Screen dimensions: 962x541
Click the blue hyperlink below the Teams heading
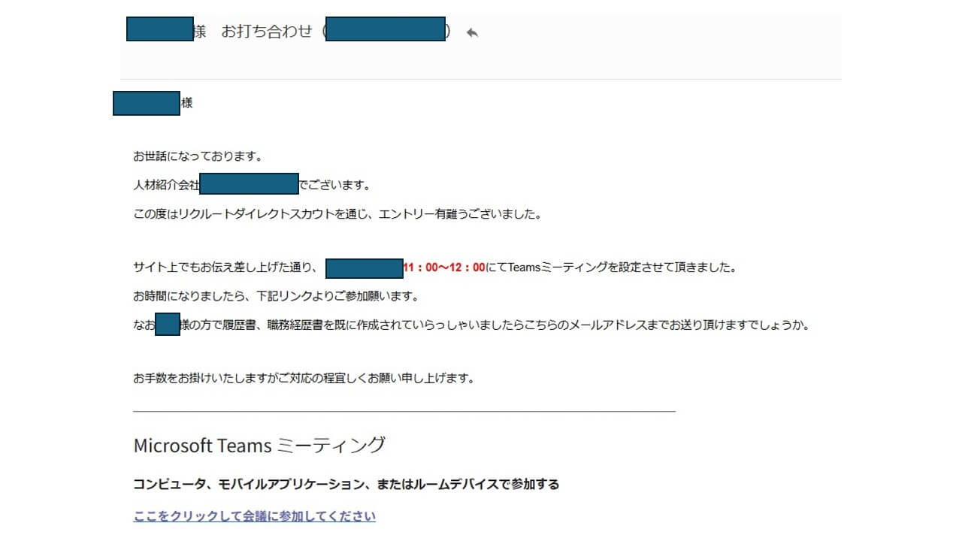pyautogui.click(x=253, y=515)
